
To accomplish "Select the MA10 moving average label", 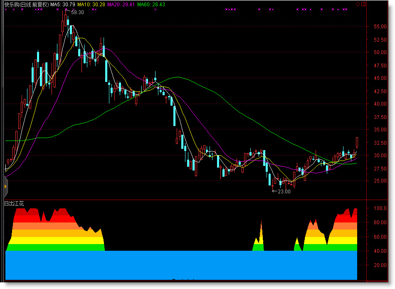I will click(91, 5).
